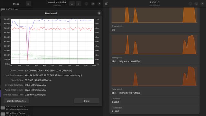Click the Drive Activity graph
The height and width of the screenshot is (116, 206).
click(154, 15)
